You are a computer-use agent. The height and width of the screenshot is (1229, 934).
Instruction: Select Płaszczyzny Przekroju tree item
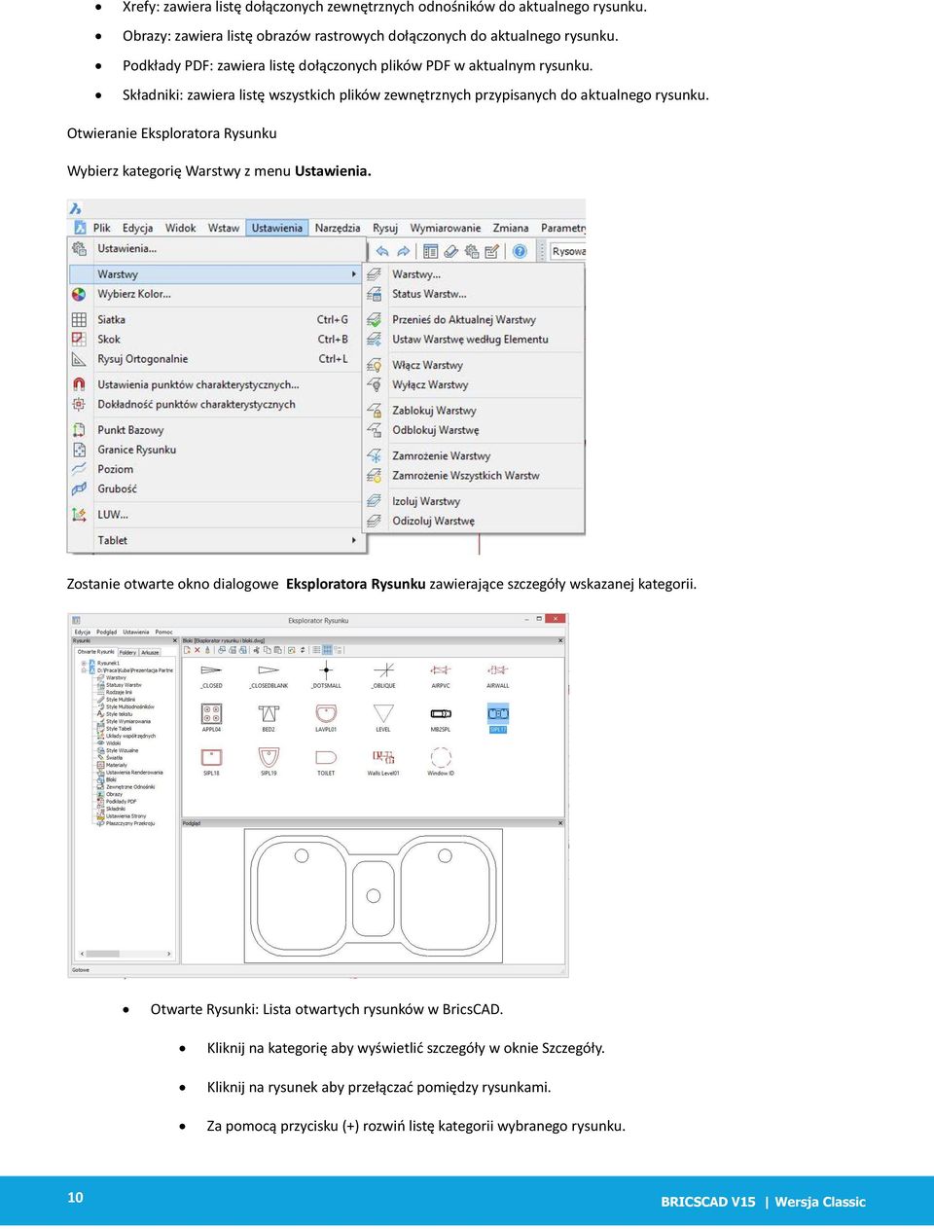(130, 823)
